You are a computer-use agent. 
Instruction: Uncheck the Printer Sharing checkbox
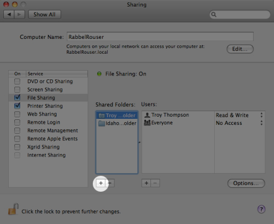point(17,106)
